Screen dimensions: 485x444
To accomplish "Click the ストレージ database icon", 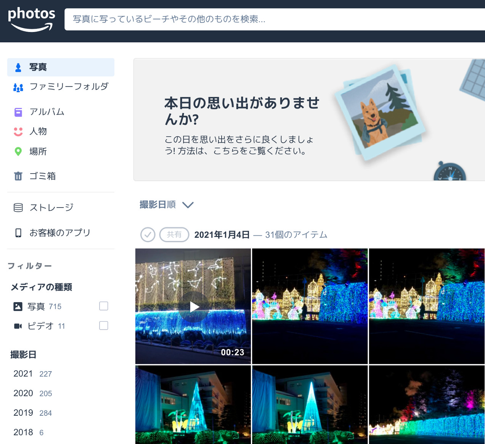I will tap(18, 208).
